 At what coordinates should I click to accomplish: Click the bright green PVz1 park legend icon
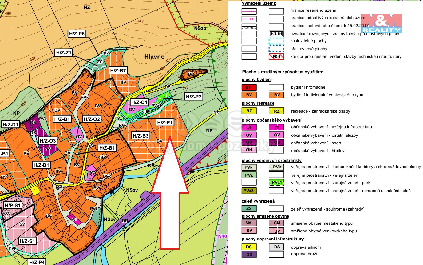(276, 183)
